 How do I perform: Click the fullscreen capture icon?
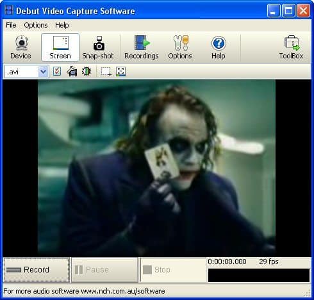pyautogui.click(x=120, y=72)
